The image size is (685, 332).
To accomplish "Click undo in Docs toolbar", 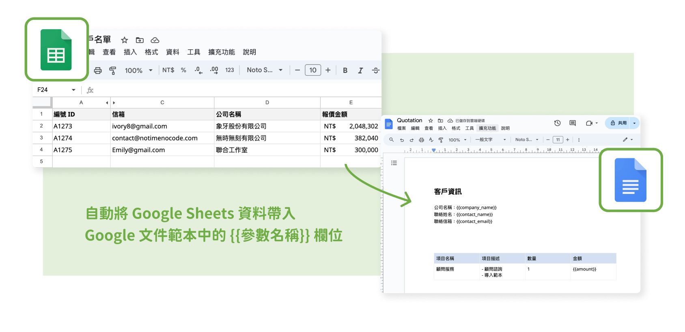I will tap(402, 140).
